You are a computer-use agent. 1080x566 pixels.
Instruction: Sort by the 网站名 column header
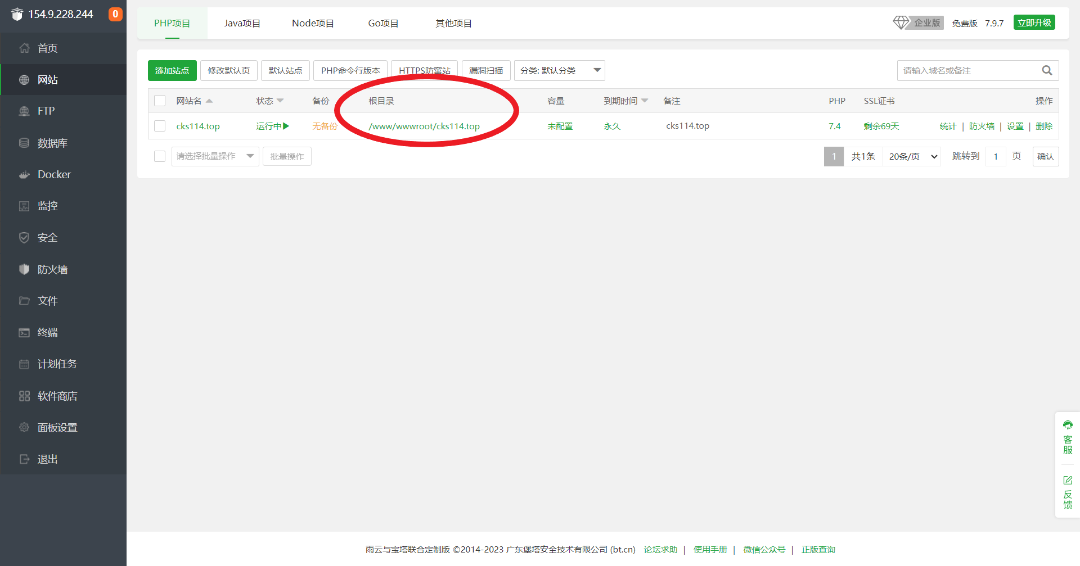pyautogui.click(x=194, y=101)
